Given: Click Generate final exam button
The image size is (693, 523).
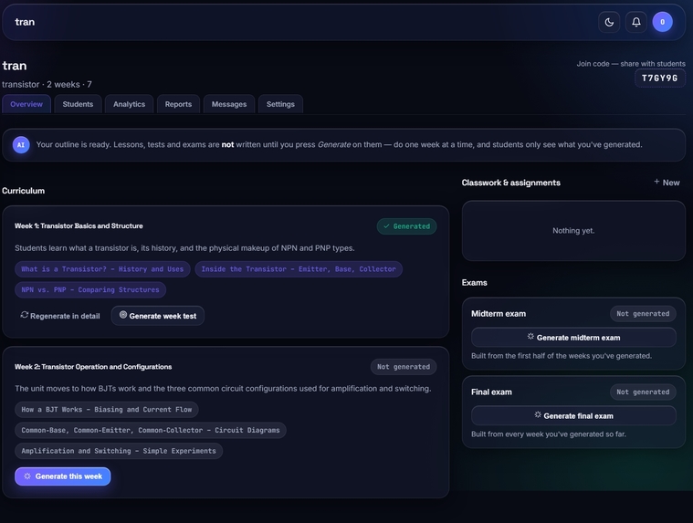Looking at the screenshot, I should point(573,415).
